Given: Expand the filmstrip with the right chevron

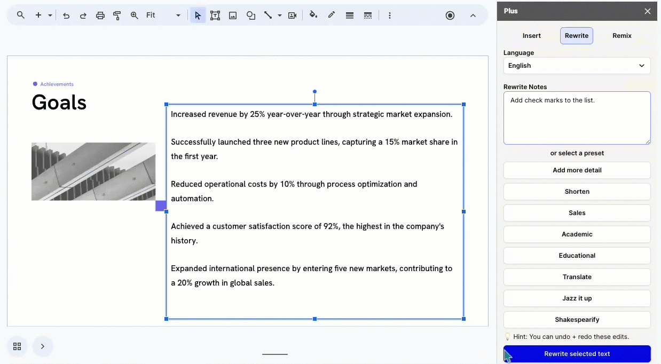Looking at the screenshot, I should pyautogui.click(x=43, y=346).
